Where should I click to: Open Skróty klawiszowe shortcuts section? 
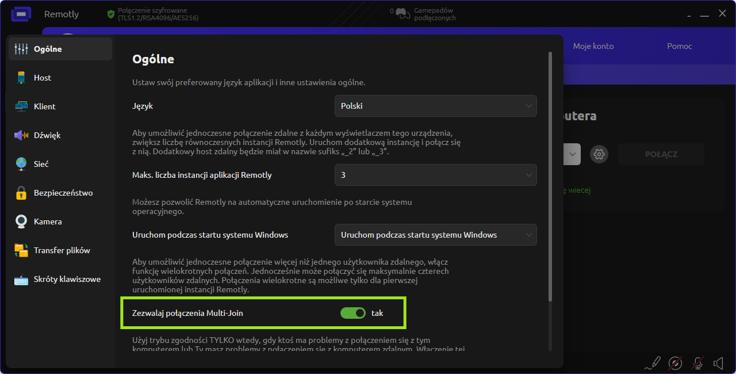(x=67, y=279)
